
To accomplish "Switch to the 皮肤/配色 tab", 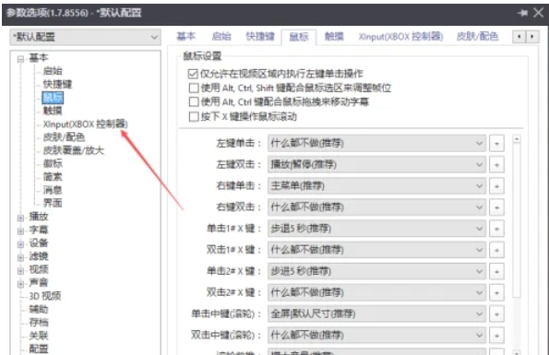I will coord(477,36).
